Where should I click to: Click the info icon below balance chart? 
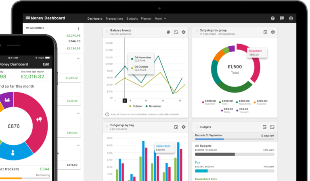click(107, 114)
